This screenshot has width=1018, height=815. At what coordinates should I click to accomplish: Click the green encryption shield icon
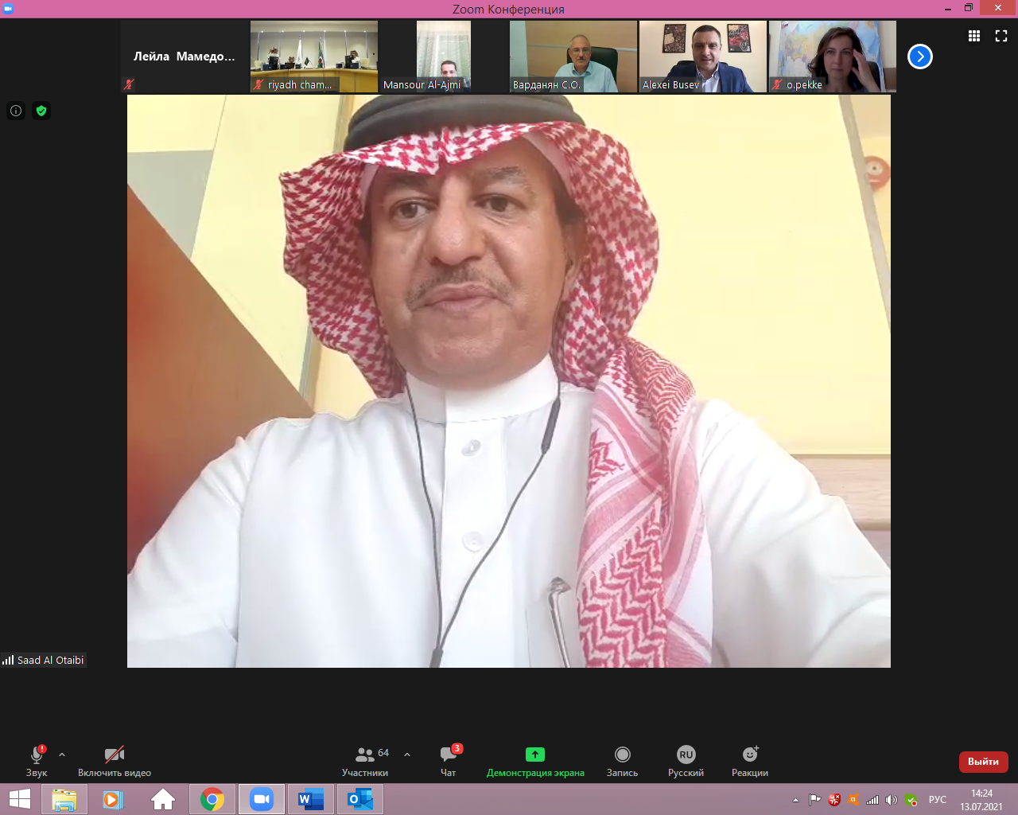pyautogui.click(x=41, y=111)
